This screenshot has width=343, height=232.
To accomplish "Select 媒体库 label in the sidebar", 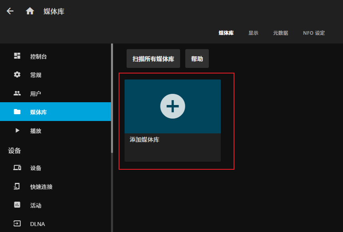I will [38, 112].
